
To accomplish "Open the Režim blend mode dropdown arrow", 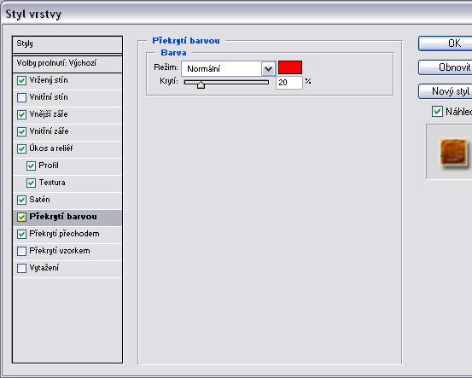I will click(x=268, y=68).
